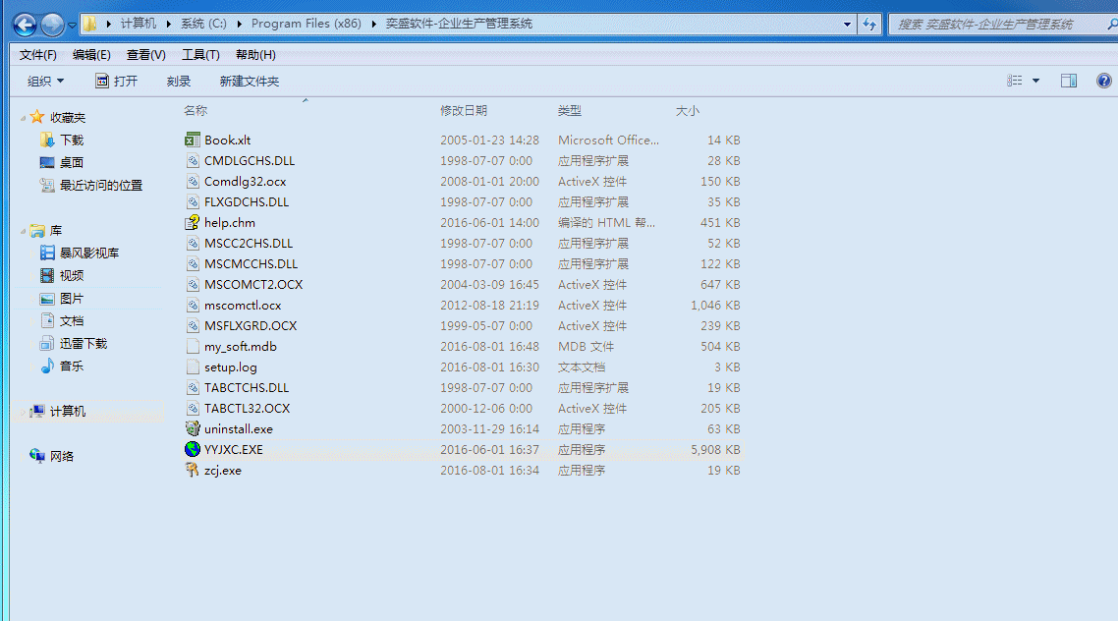Open the Book.xlt Excel template icon
The width and height of the screenshot is (1118, 621).
[192, 140]
